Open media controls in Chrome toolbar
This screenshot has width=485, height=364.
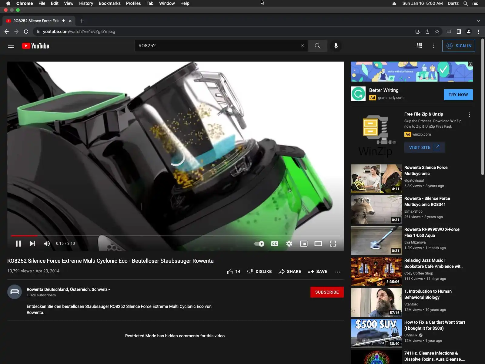coord(449,32)
